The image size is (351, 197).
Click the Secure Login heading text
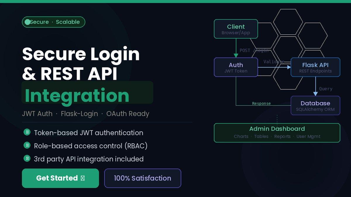coord(81,54)
